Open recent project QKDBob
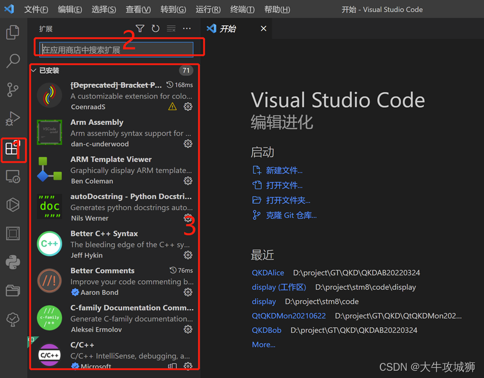The width and height of the screenshot is (484, 378). (267, 331)
